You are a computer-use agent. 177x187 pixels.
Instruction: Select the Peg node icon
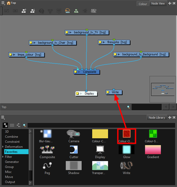tap(47, 165)
